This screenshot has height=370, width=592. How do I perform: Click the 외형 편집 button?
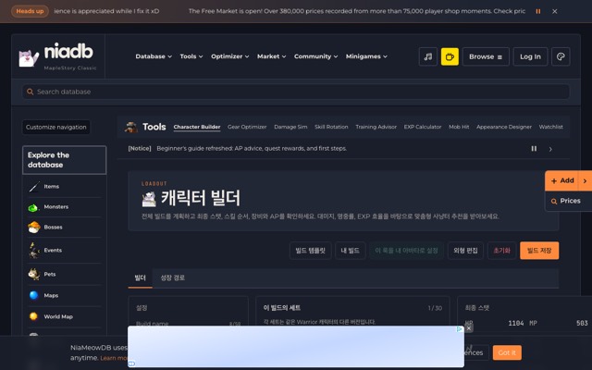coord(465,251)
